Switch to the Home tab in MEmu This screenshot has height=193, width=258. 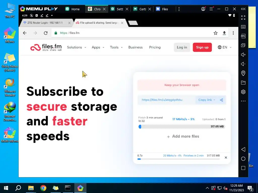coord(73,9)
